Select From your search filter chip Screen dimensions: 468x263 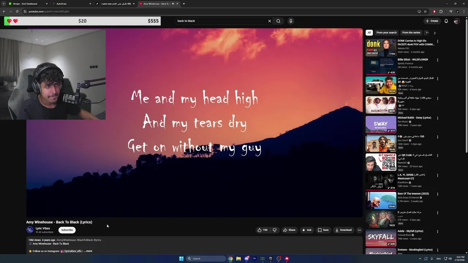[x=386, y=33]
